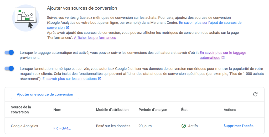This screenshot has width=269, height=137.
Task: Click the refresh icon above the table
Action: pos(255,94)
